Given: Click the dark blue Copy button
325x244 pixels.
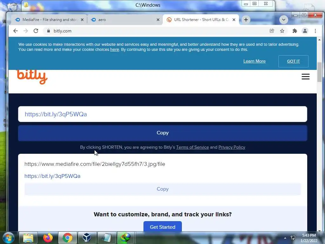Looking at the screenshot, I should click(x=162, y=133).
